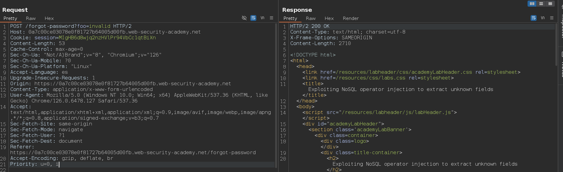This screenshot has height=172, width=563.
Task: Click the response Content-Length: 2710 header
Action: pos(321,44)
